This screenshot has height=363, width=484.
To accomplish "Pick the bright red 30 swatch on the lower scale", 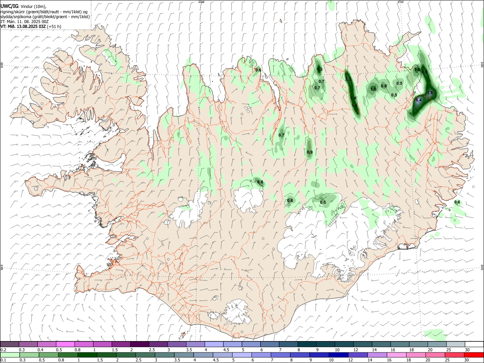I will pyautogui.click(x=473, y=355).
